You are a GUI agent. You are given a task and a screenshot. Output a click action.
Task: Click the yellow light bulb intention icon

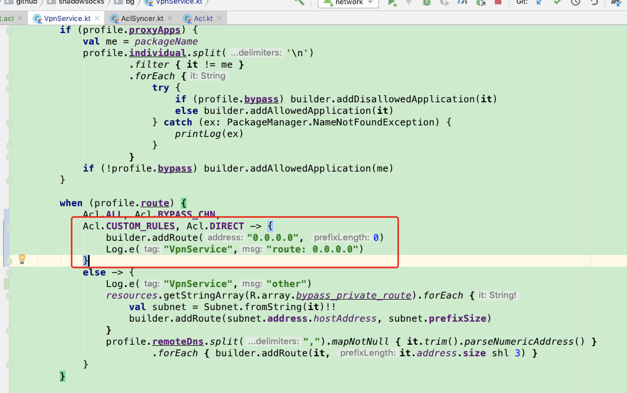tap(22, 259)
